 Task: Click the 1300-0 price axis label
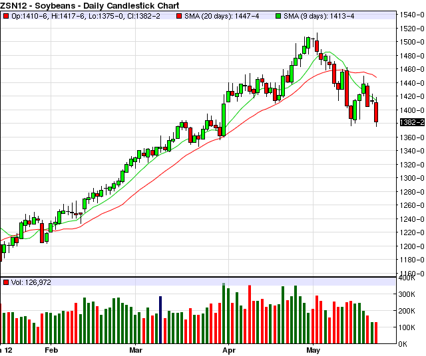point(412,179)
